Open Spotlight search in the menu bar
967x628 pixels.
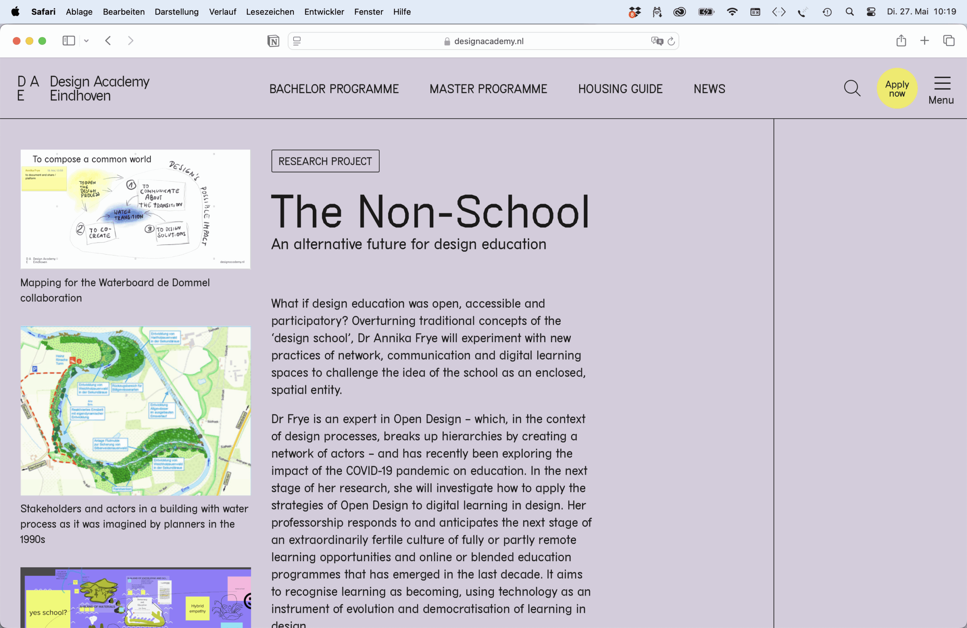point(850,12)
